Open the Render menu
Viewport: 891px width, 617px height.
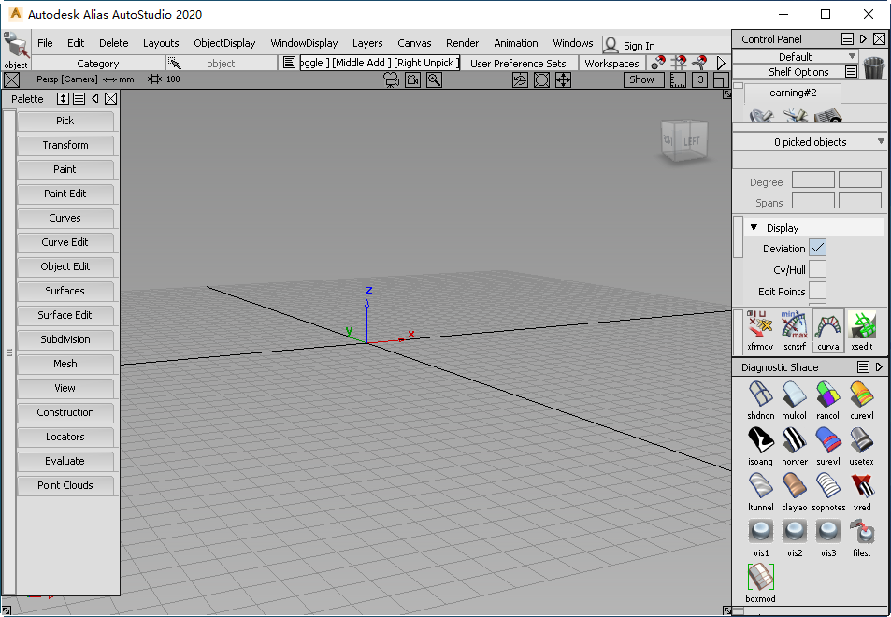(462, 43)
